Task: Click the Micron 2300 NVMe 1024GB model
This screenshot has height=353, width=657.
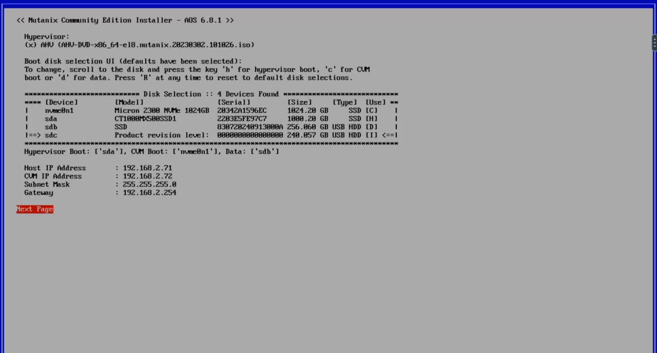Action: point(162,110)
